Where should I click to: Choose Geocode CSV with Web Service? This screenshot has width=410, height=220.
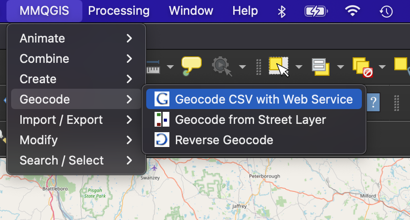click(263, 99)
